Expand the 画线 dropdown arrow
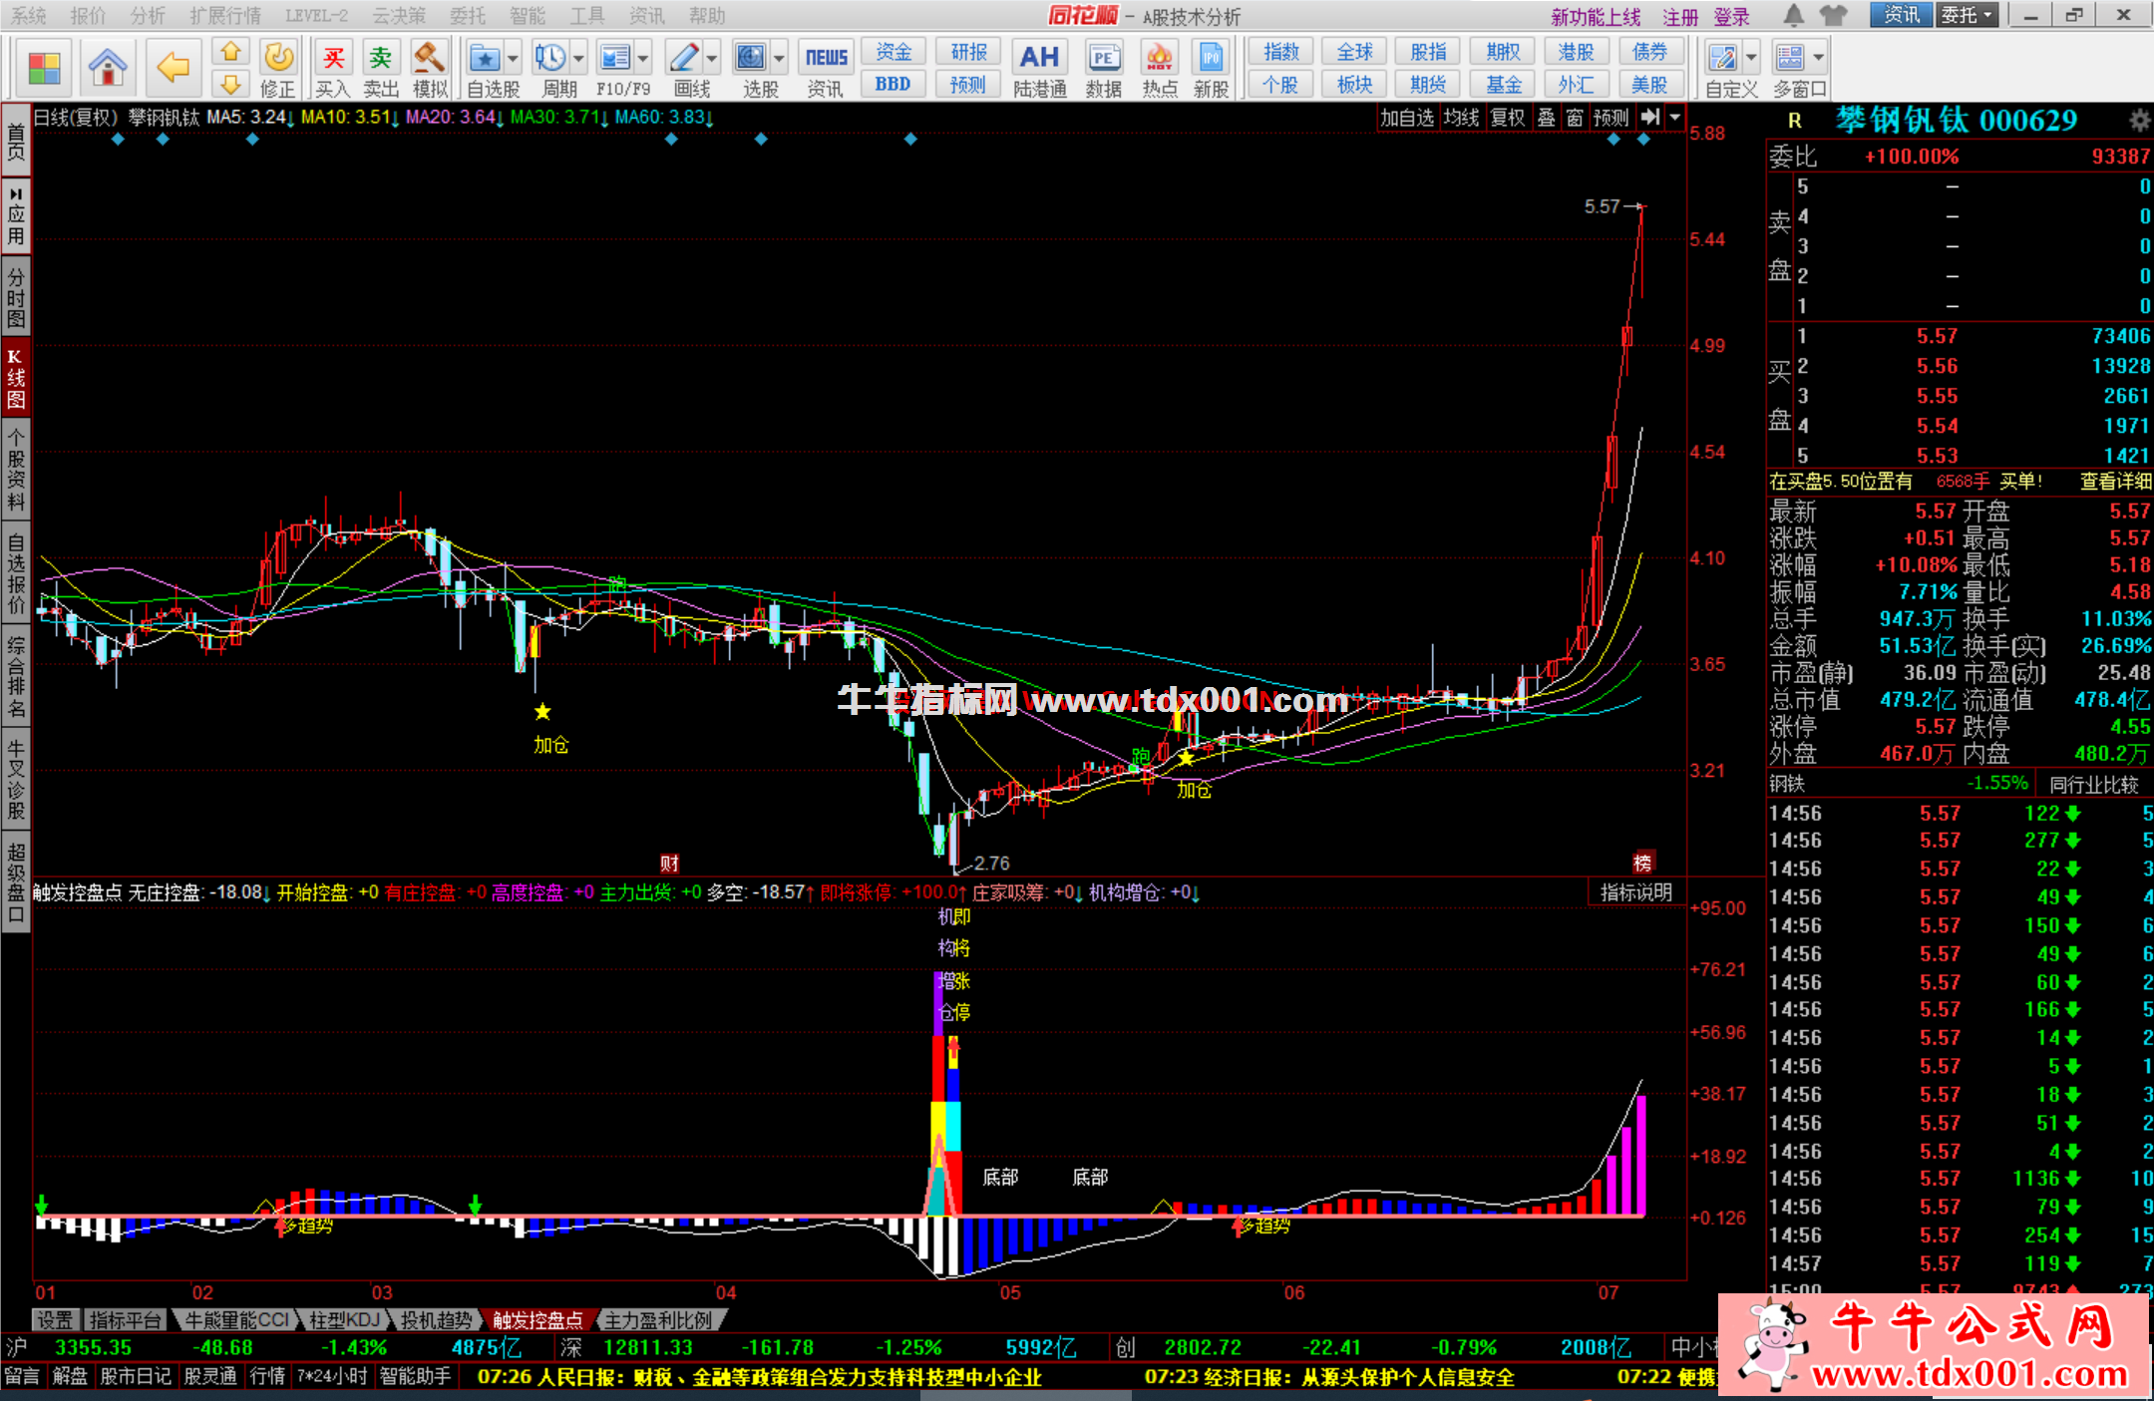Viewport: 2154px width, 1401px height. (712, 58)
